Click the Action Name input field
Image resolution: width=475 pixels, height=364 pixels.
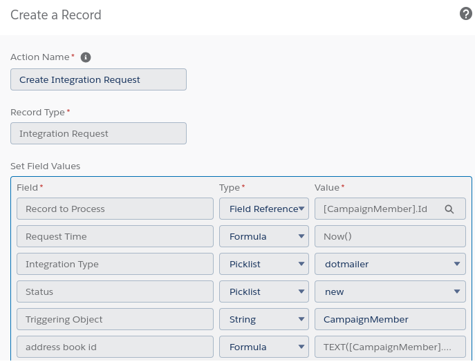click(98, 79)
